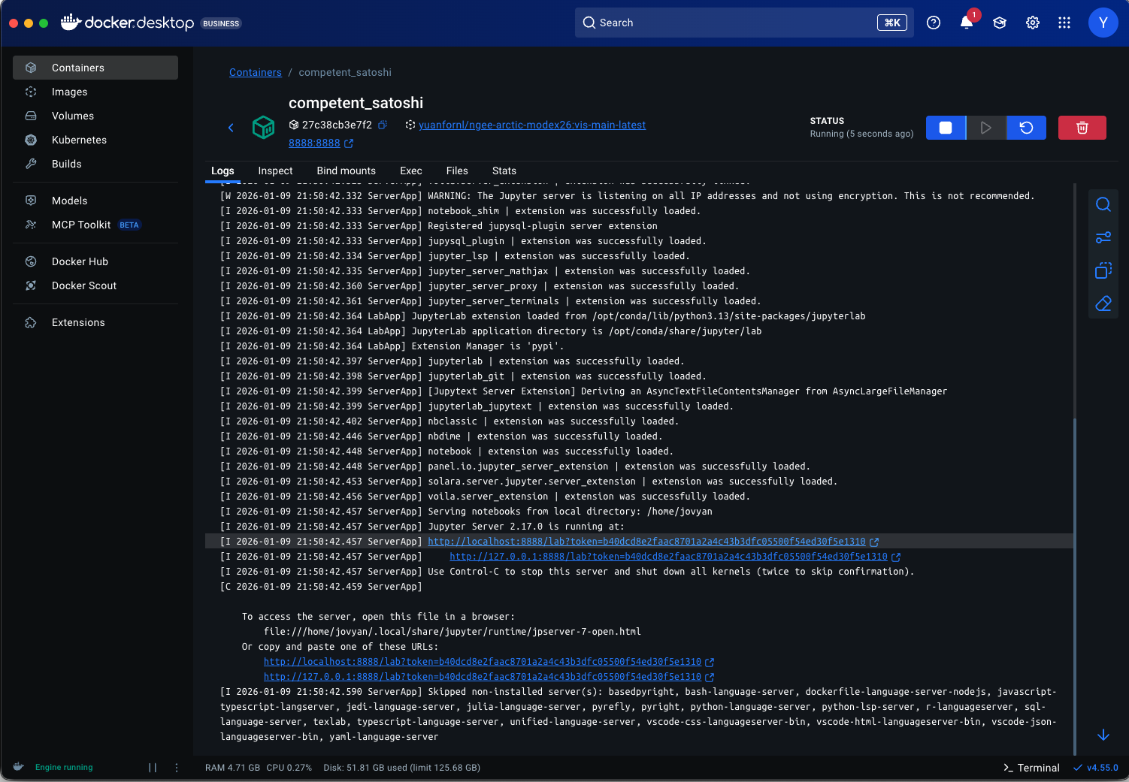Open Docker Scout from the sidebar
The image size is (1129, 782).
83,285
